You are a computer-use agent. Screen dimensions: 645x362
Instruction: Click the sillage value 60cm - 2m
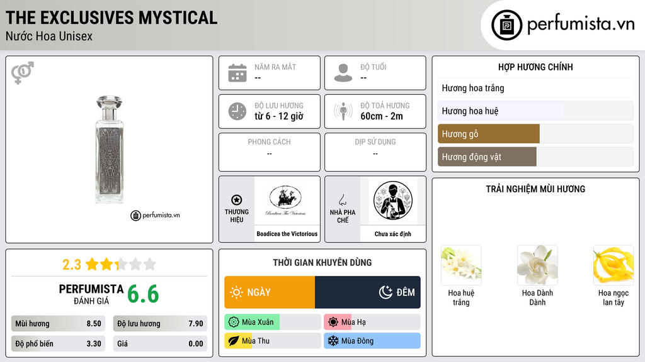382,116
